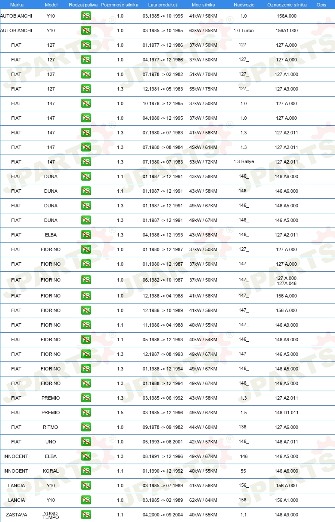Select engine code '127 A6.000'
Viewport: 335px width, 522px height.
coord(287,427)
